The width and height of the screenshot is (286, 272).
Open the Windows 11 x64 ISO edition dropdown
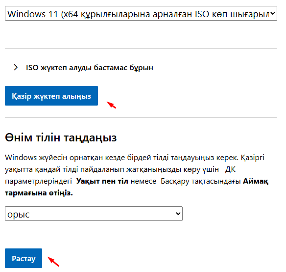[x=141, y=13]
